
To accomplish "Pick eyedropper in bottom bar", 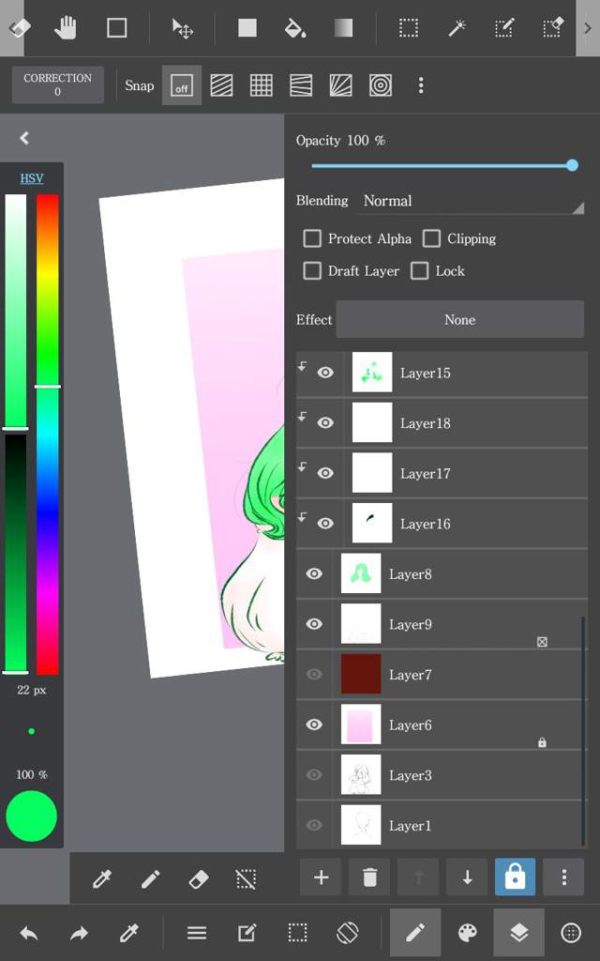I will (x=129, y=934).
